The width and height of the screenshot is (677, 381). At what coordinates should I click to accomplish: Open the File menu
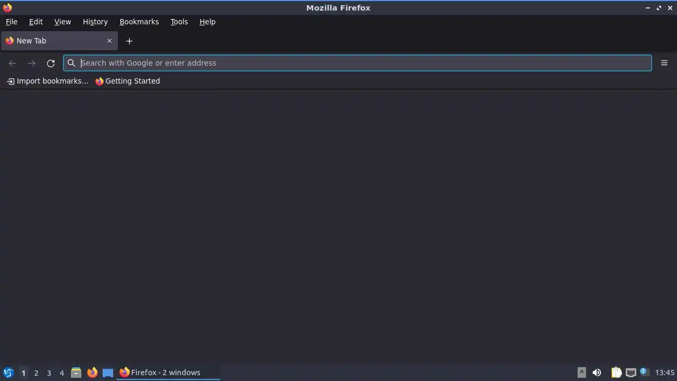click(12, 22)
